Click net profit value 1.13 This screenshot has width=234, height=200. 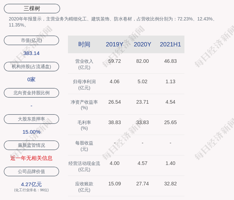click(170, 81)
